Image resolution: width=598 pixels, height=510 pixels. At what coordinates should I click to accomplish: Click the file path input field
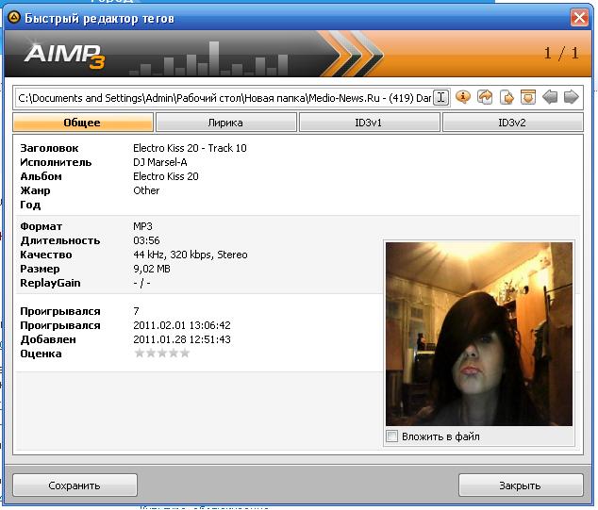click(x=224, y=98)
